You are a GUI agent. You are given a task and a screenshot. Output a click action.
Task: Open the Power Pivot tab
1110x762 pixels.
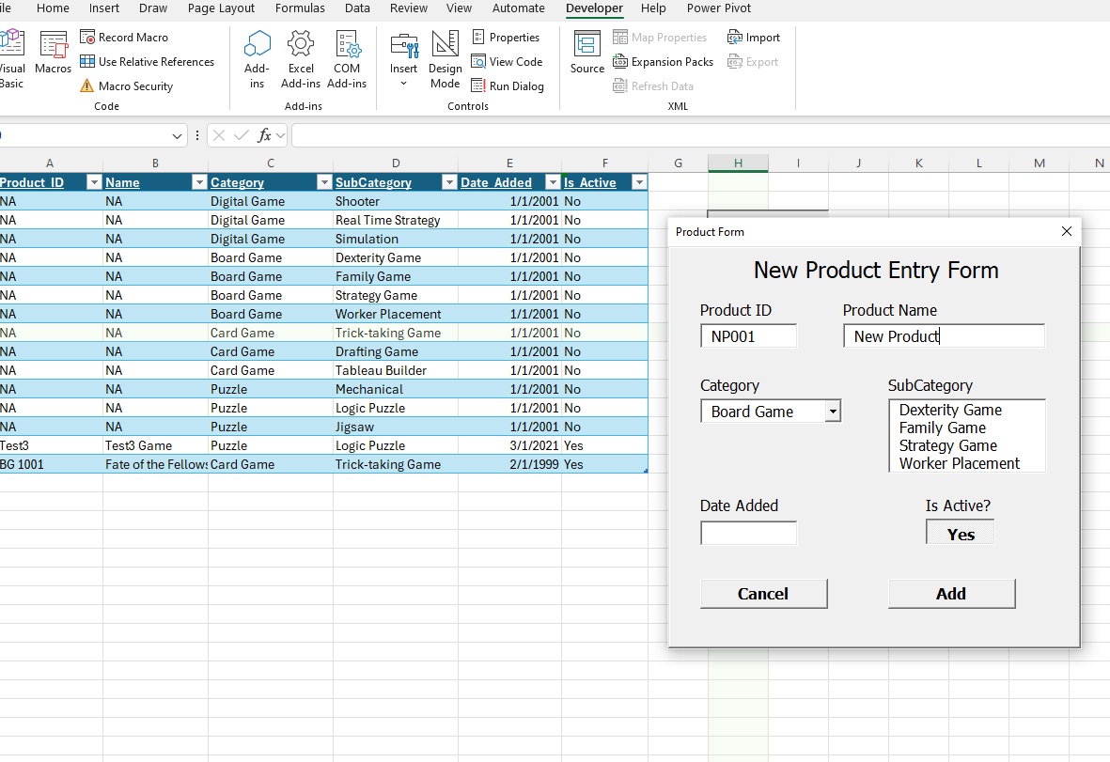[x=718, y=8]
